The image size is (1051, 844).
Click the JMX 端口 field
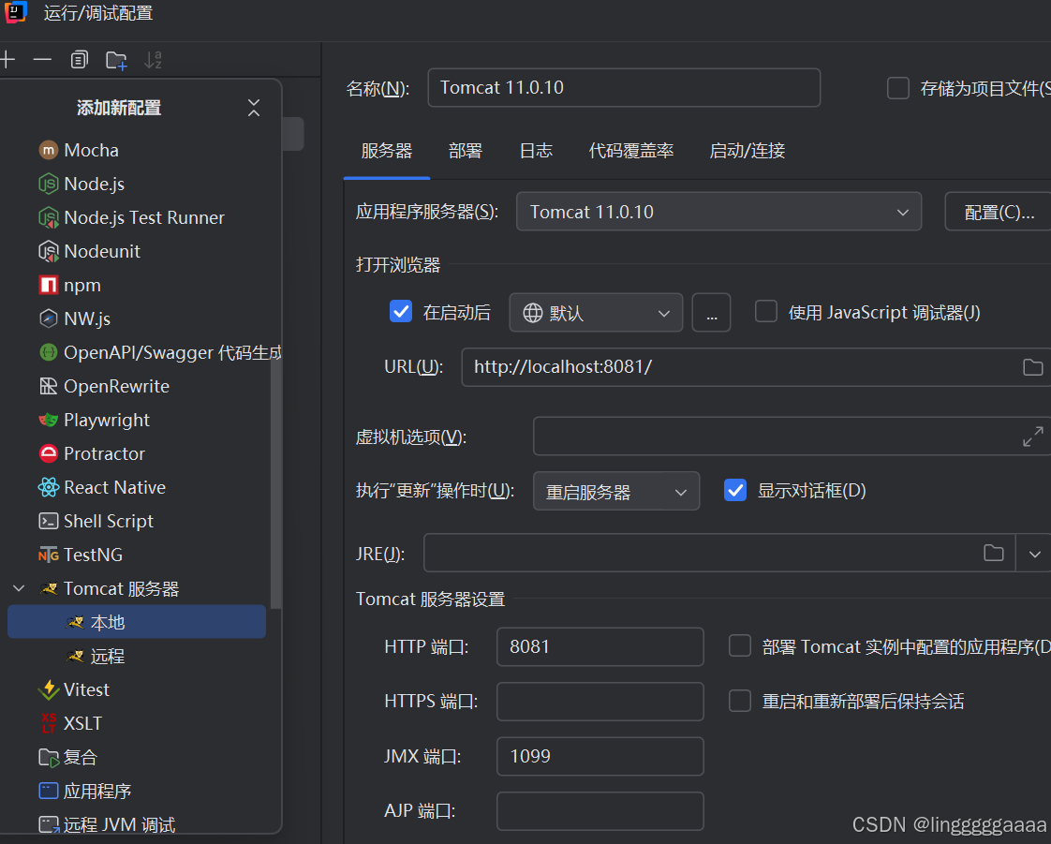click(600, 756)
